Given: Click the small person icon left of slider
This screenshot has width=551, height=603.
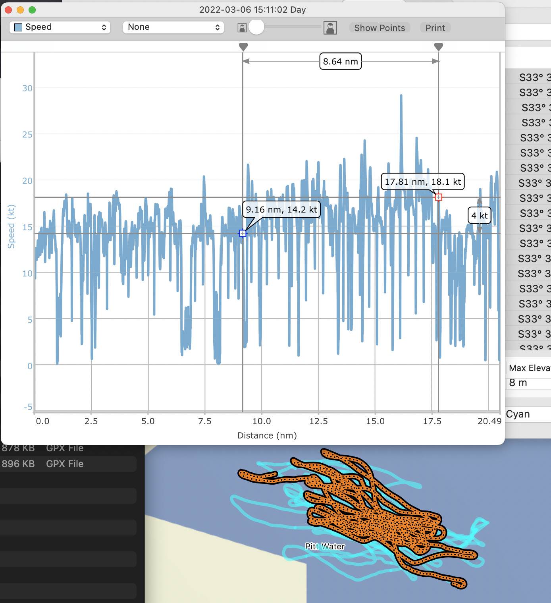Looking at the screenshot, I should (242, 27).
